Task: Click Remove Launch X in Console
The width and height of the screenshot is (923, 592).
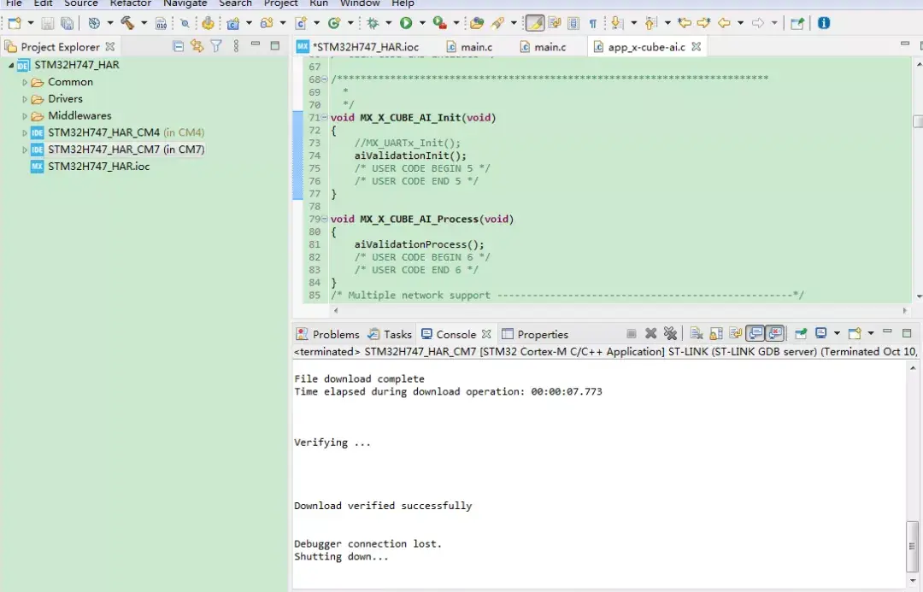Action: tap(650, 334)
